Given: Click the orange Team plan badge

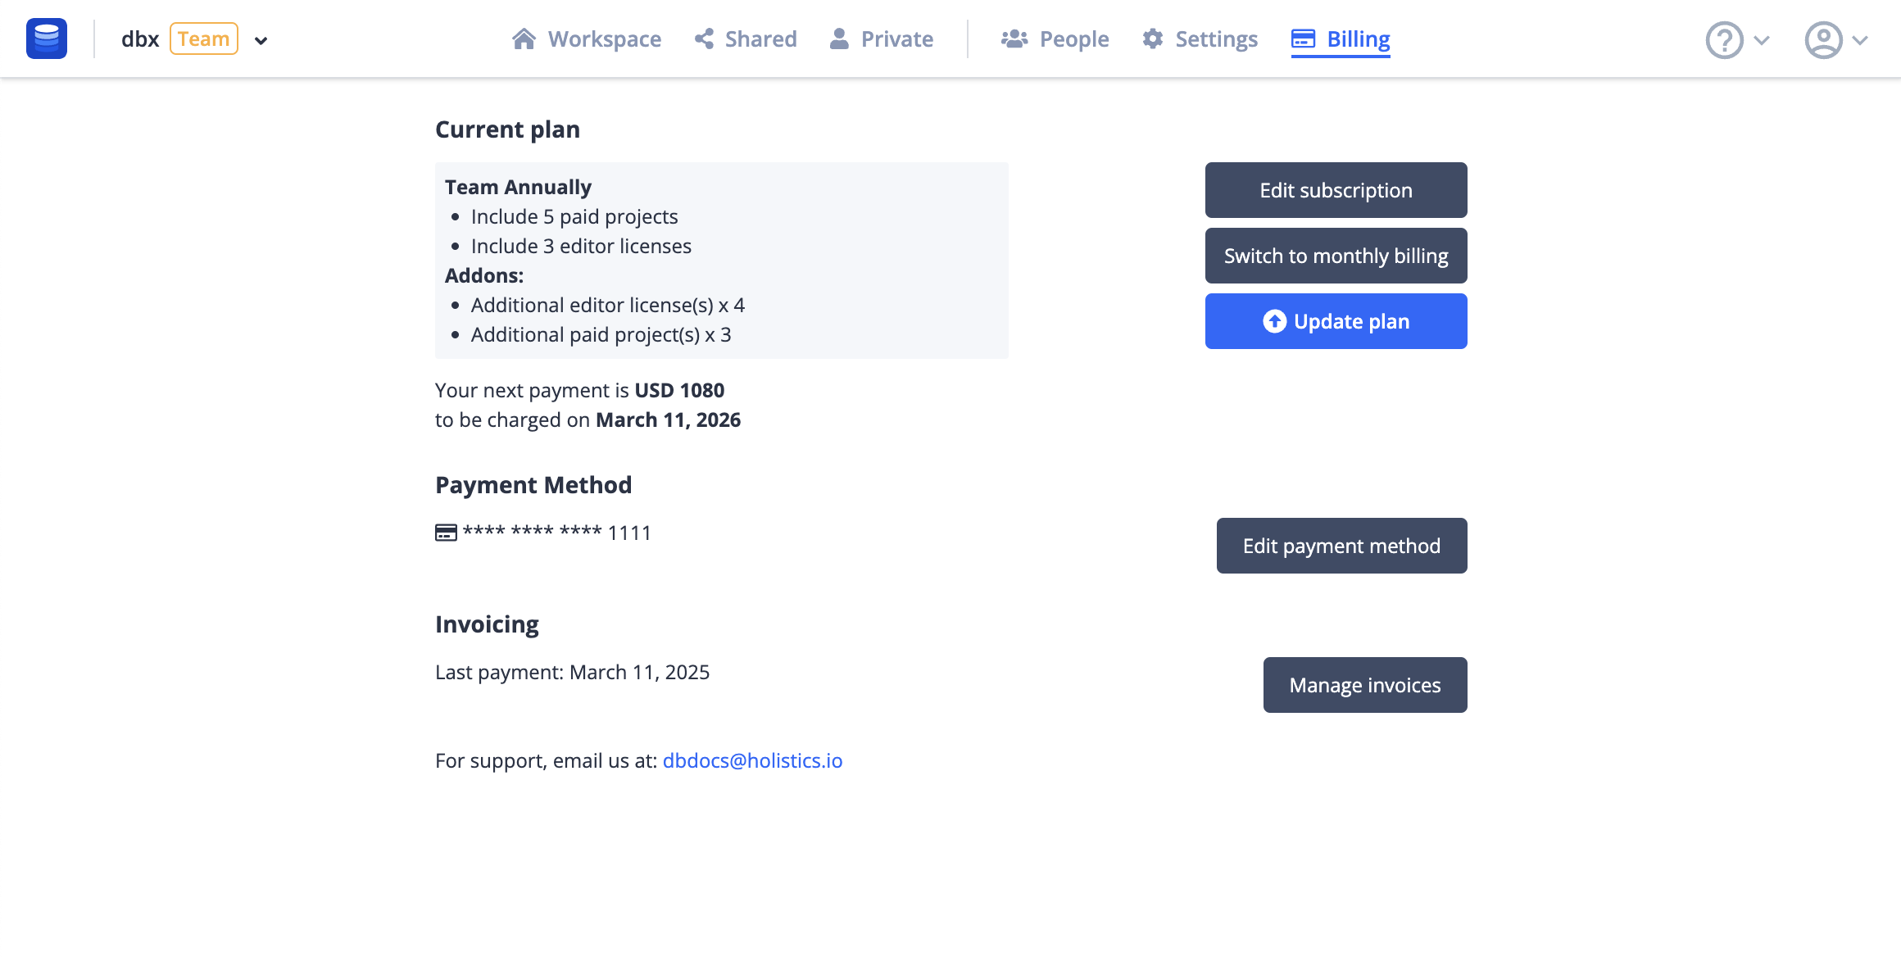Looking at the screenshot, I should click(x=204, y=39).
